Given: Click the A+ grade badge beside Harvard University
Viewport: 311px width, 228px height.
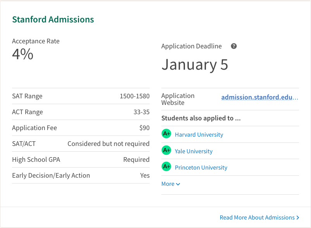Looking at the screenshot, I should click(x=166, y=134).
